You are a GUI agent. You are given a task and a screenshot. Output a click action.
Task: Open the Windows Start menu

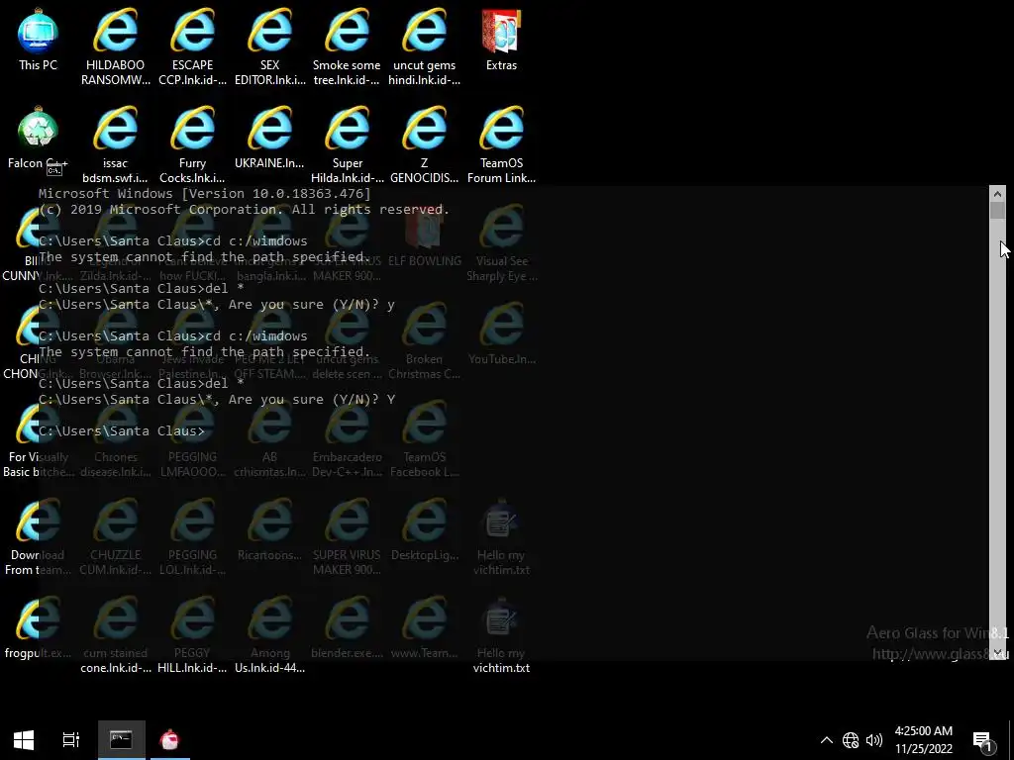pyautogui.click(x=24, y=740)
